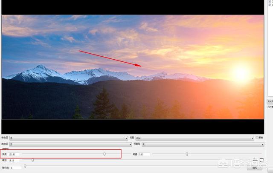Open the 视图 dropdown showing 闪光
This screenshot has width=273, height=173.
point(195,138)
